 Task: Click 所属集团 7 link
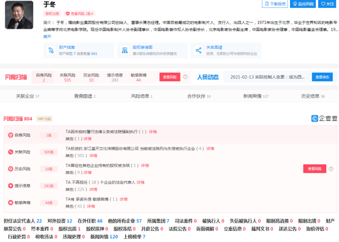158,221
